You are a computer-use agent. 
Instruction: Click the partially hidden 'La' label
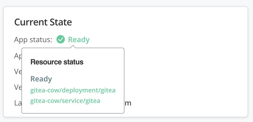tap(18, 103)
